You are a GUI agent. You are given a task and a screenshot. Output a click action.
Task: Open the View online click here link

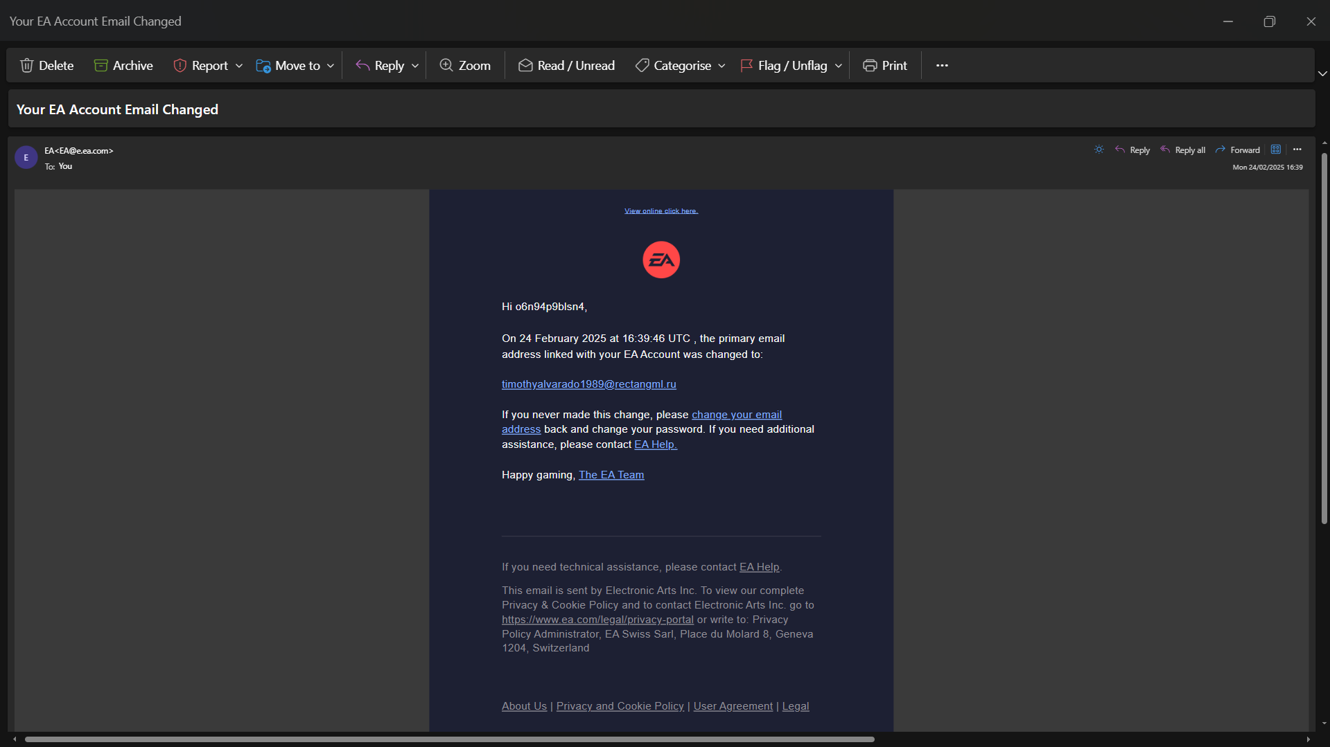(x=661, y=211)
